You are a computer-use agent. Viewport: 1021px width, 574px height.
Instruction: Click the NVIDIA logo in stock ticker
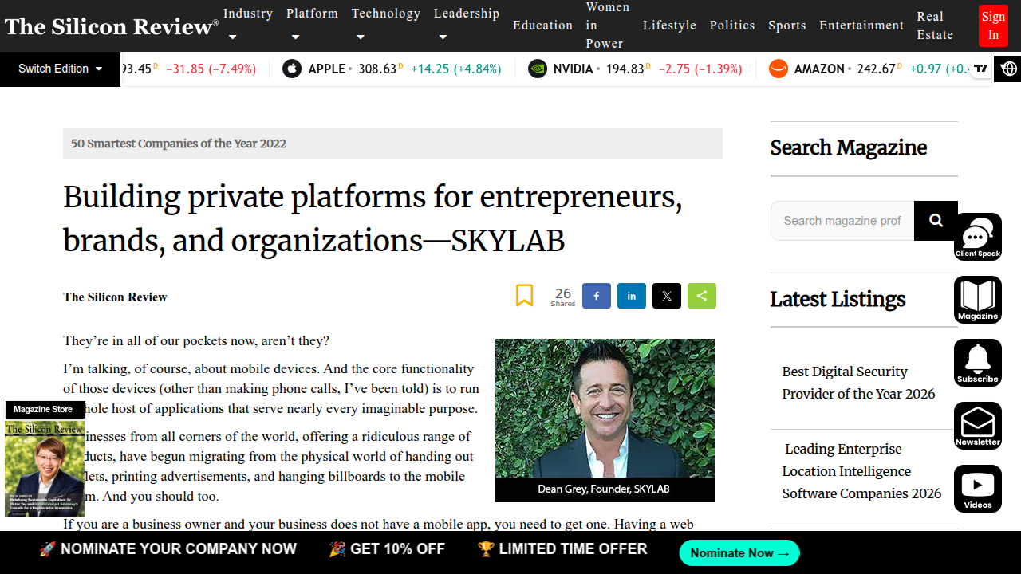538,69
